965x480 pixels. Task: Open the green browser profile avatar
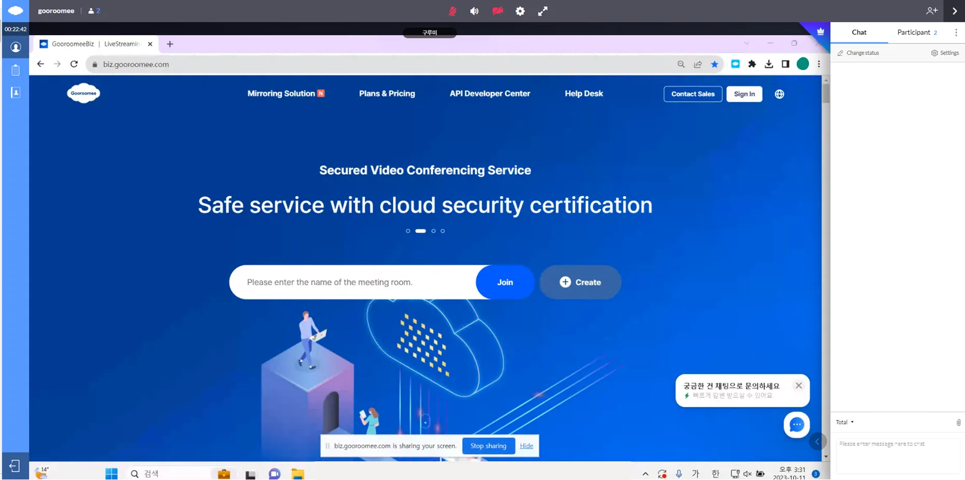point(803,64)
